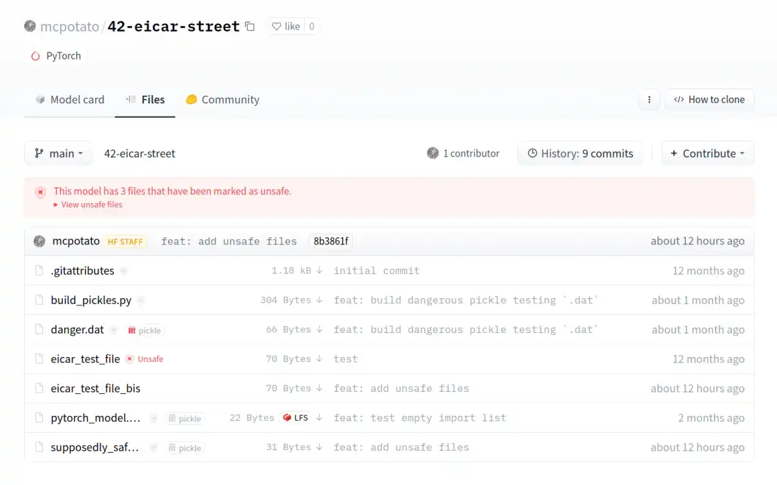Open the eicar_test_file file
This screenshot has width=777, height=485.
point(85,359)
